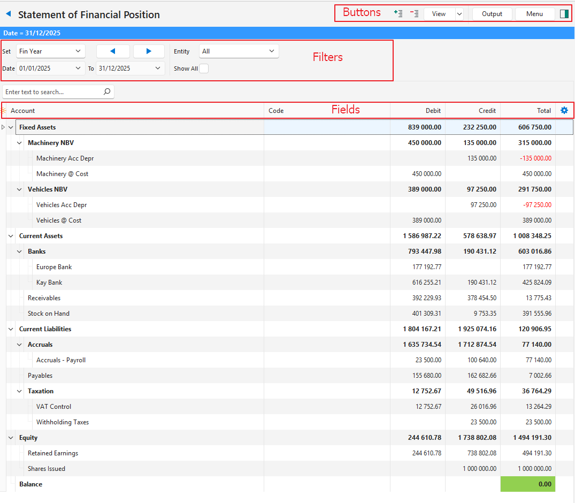The image size is (575, 503).
Task: Open the Entity dropdown
Action: [x=239, y=51]
